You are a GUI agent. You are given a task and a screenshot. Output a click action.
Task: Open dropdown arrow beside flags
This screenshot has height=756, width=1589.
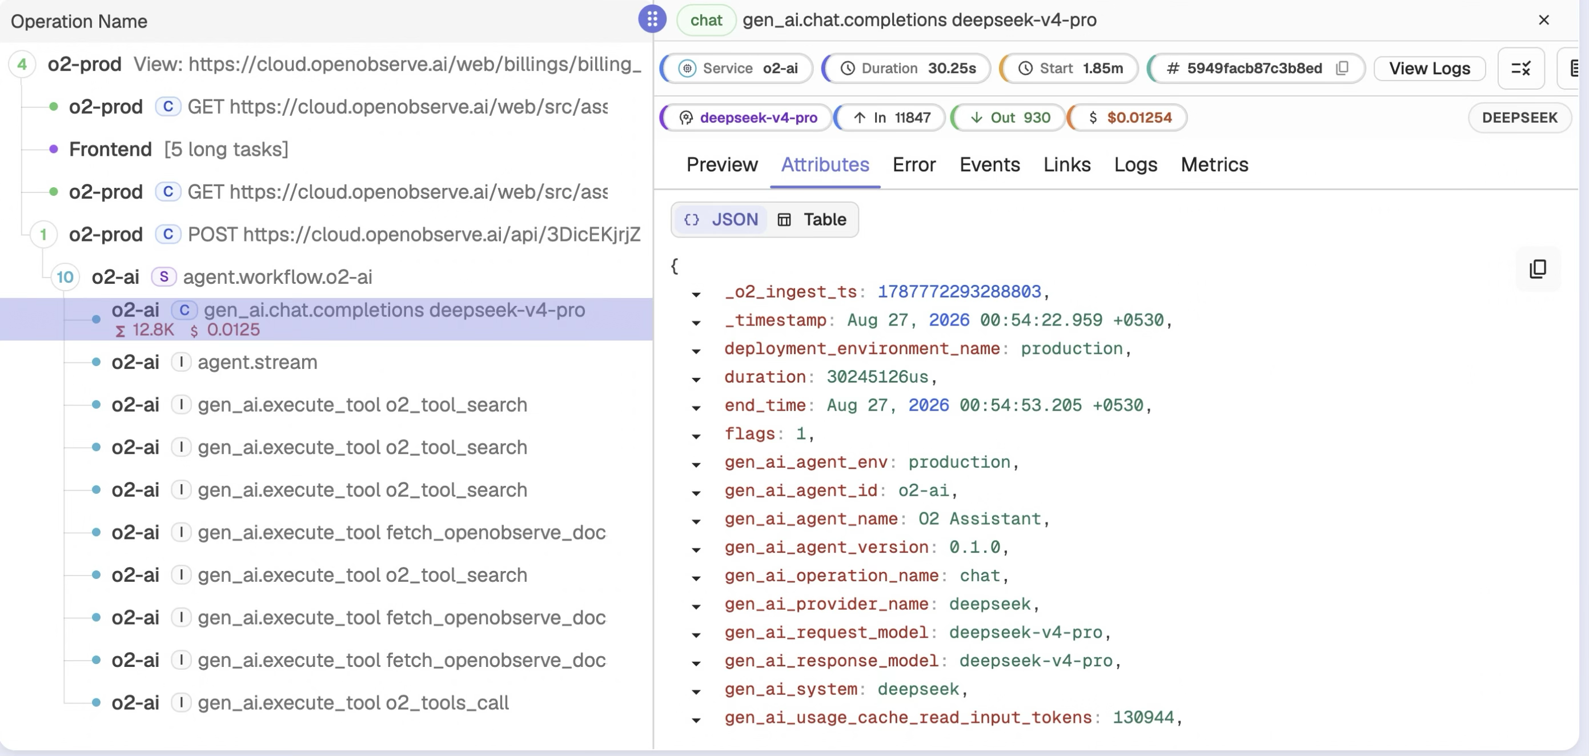696,436
